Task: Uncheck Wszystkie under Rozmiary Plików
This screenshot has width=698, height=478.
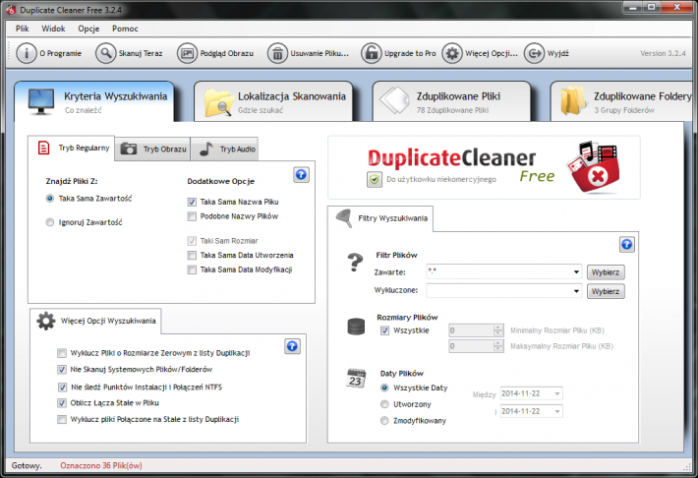Action: [385, 330]
